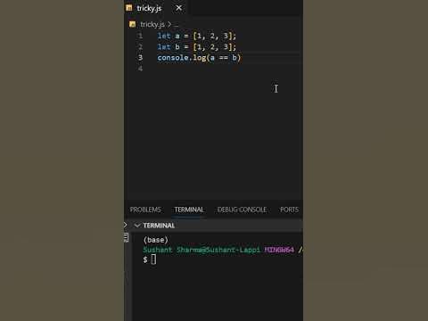Click the console.log(a == b) line
This screenshot has width=428, height=321.
point(199,57)
